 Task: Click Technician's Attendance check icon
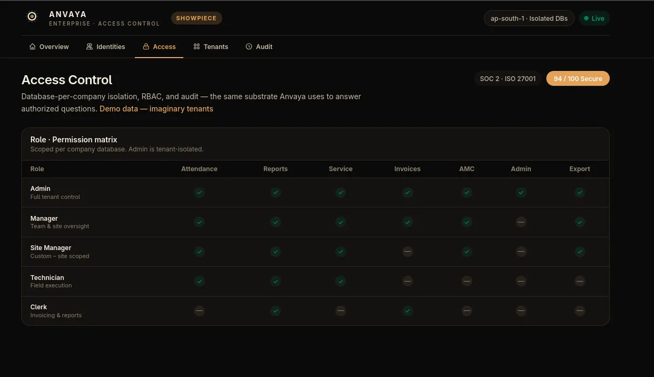pyautogui.click(x=199, y=281)
